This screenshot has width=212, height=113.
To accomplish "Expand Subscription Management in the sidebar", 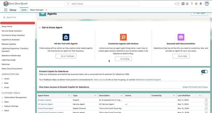I will point(2,97).
